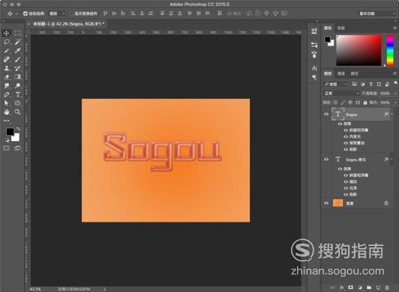Screen dimensions: 399x292
Task: Switch to the Channels (通道) tab
Action: [341, 74]
